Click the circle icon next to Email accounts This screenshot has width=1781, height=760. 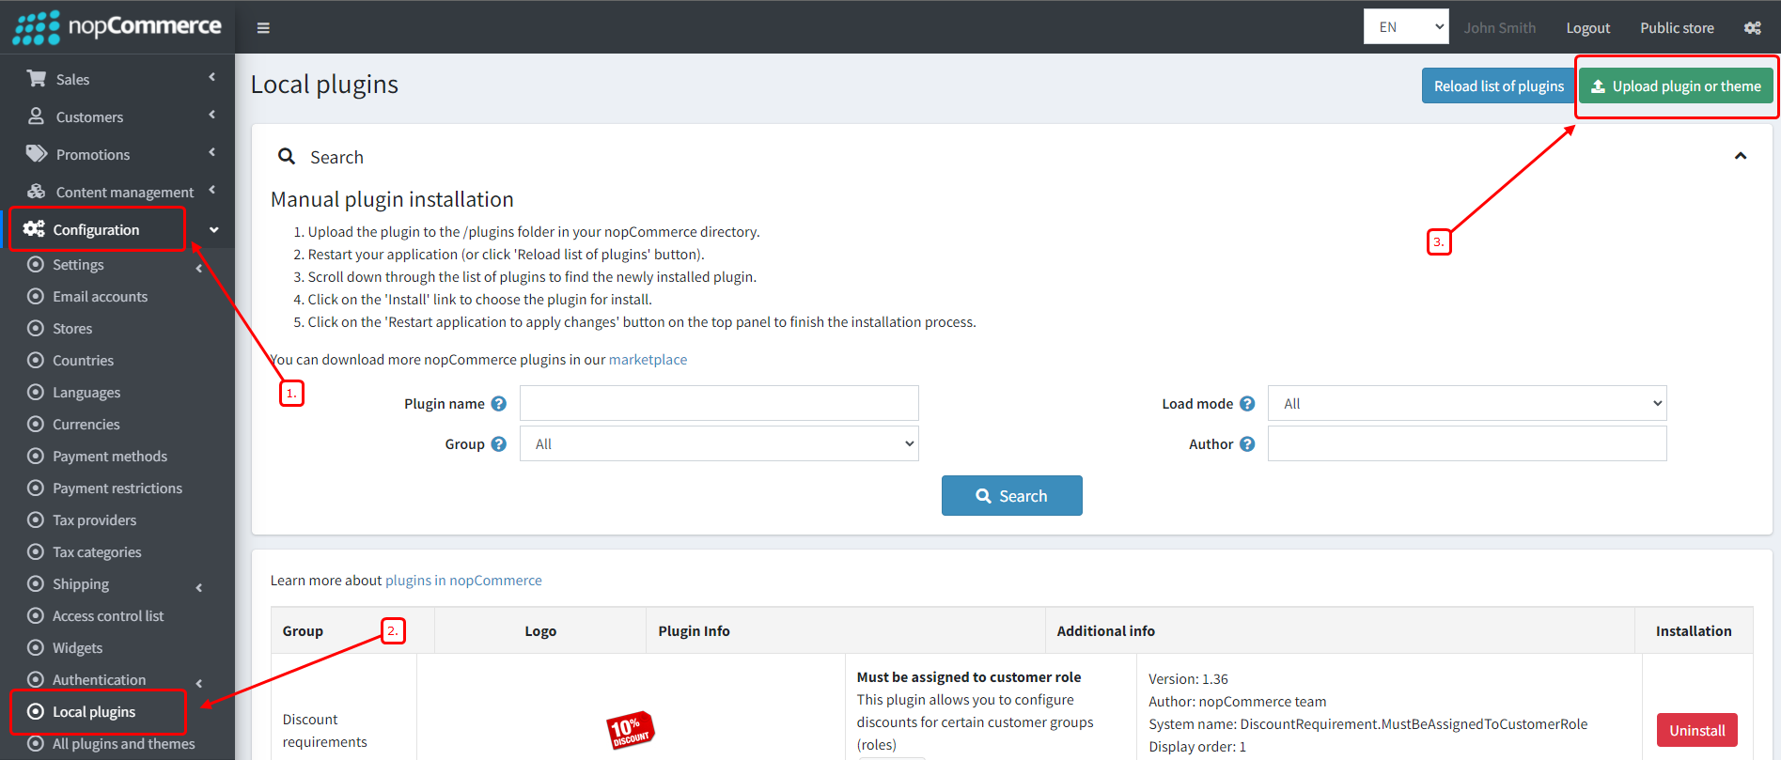36,296
